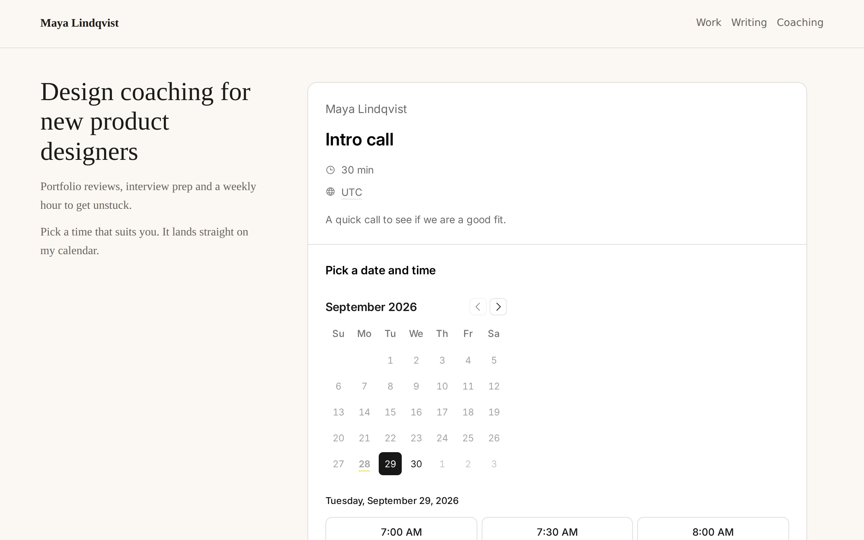Screen dimensions: 864x540
Task: Select September 28 on the calendar
Action: click(x=364, y=464)
